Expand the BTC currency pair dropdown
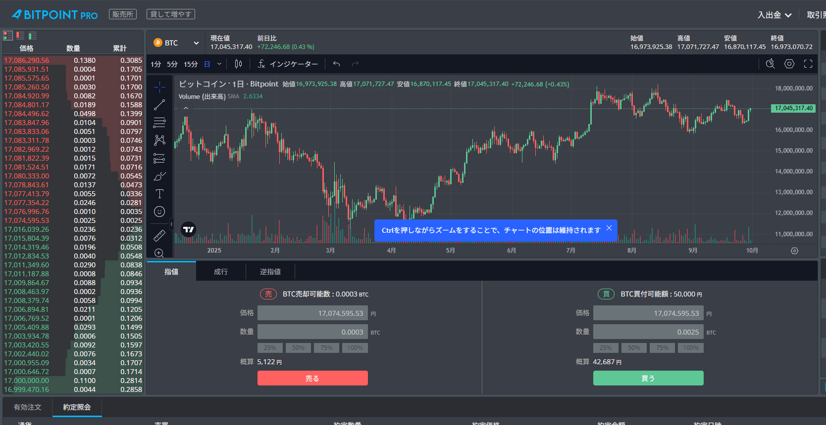 click(x=196, y=43)
